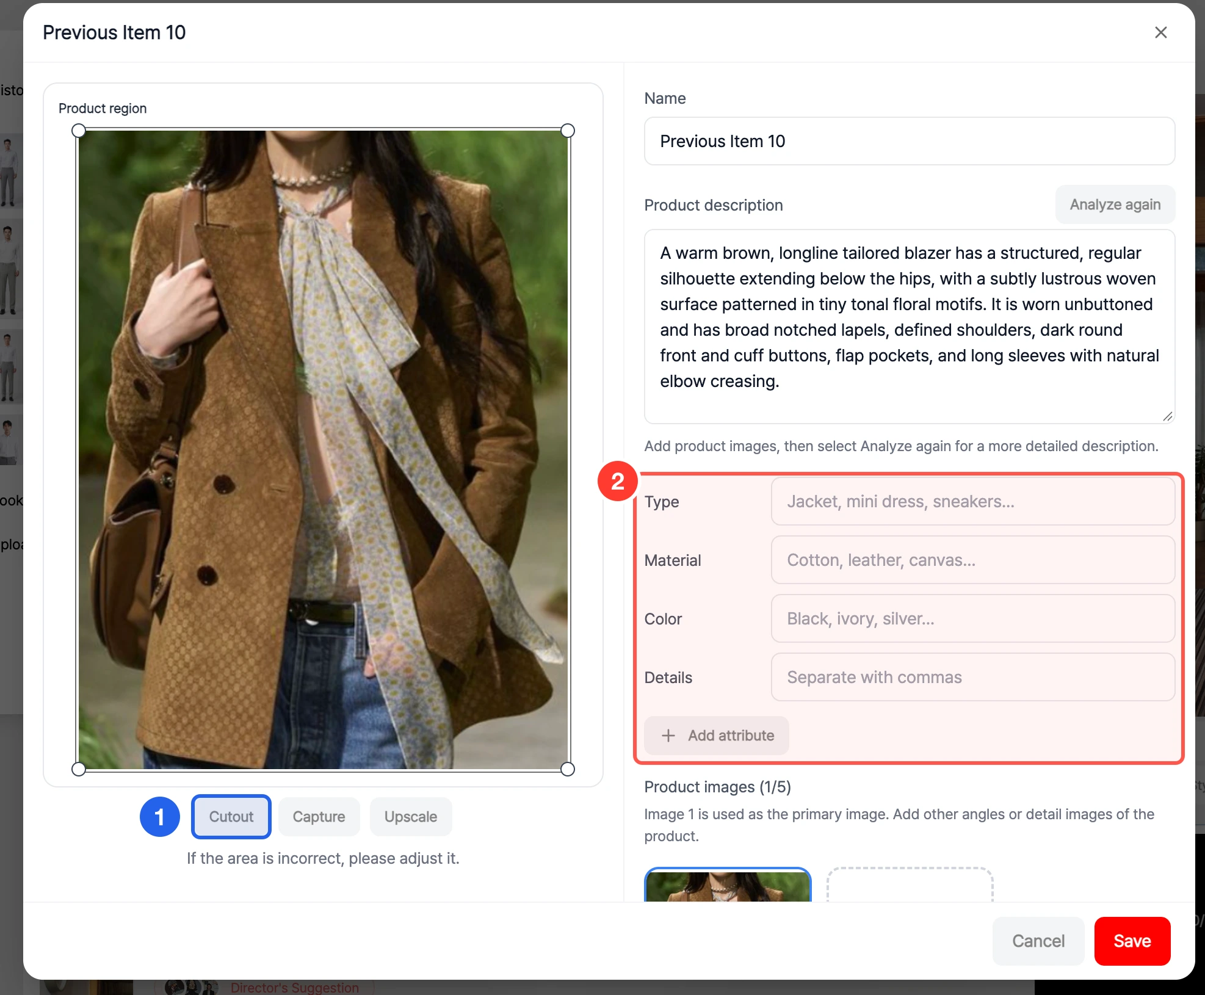Image resolution: width=1205 pixels, height=995 pixels.
Task: Click the empty dashed add-image slot
Action: pos(910,885)
